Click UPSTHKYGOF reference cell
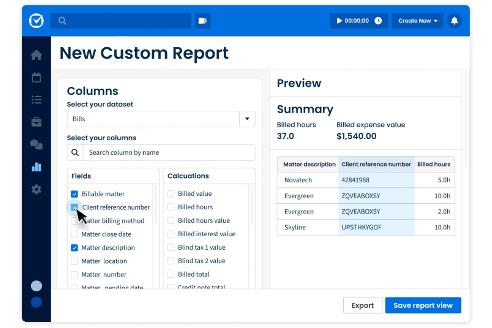 point(361,227)
